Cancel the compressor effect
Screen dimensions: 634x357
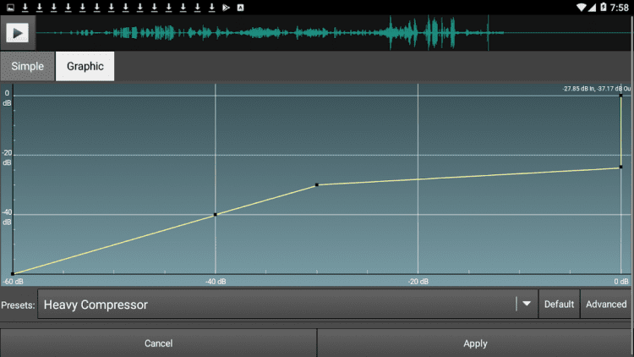tap(158, 343)
